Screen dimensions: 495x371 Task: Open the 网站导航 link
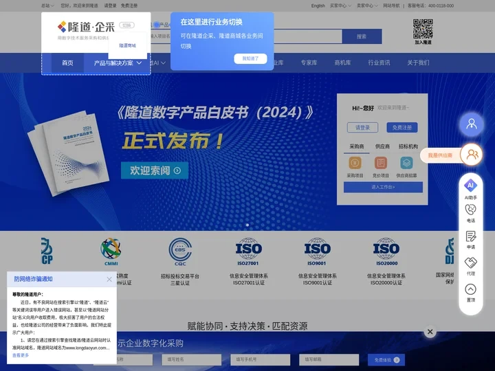391,5
